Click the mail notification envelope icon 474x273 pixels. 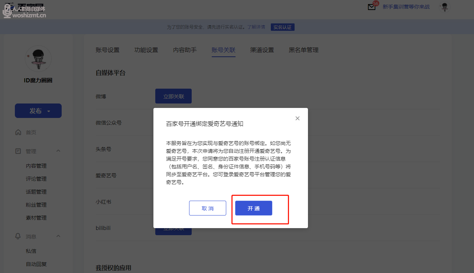coord(371,7)
